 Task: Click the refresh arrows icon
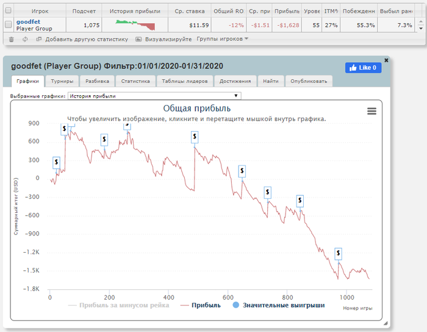[25, 40]
